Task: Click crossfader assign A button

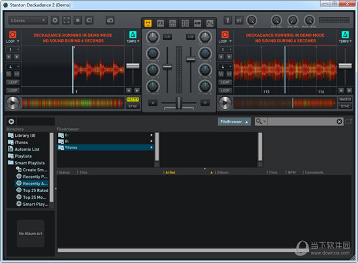Action: pyautogui.click(x=153, y=103)
